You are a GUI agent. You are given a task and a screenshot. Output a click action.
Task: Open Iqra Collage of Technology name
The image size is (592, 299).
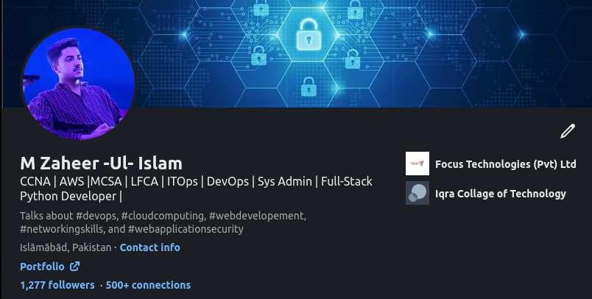click(500, 194)
